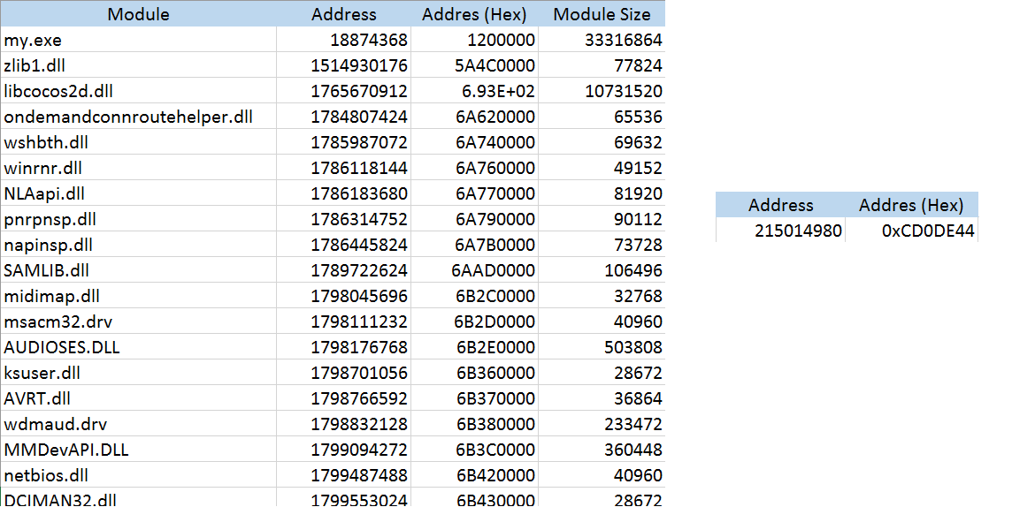1012x507 pixels.
Task: Click module size 106496
Action: (602, 270)
